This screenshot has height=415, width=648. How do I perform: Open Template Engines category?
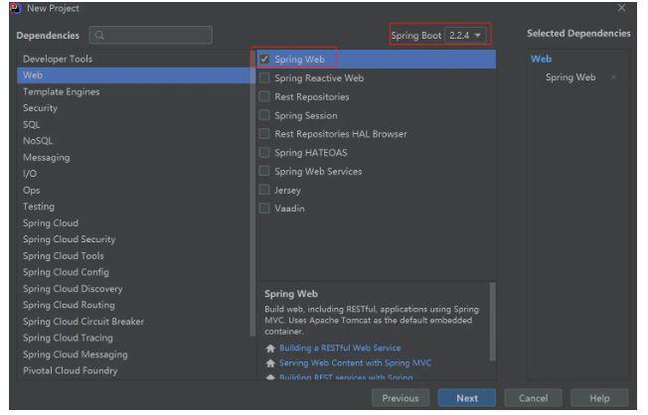[x=133, y=91]
